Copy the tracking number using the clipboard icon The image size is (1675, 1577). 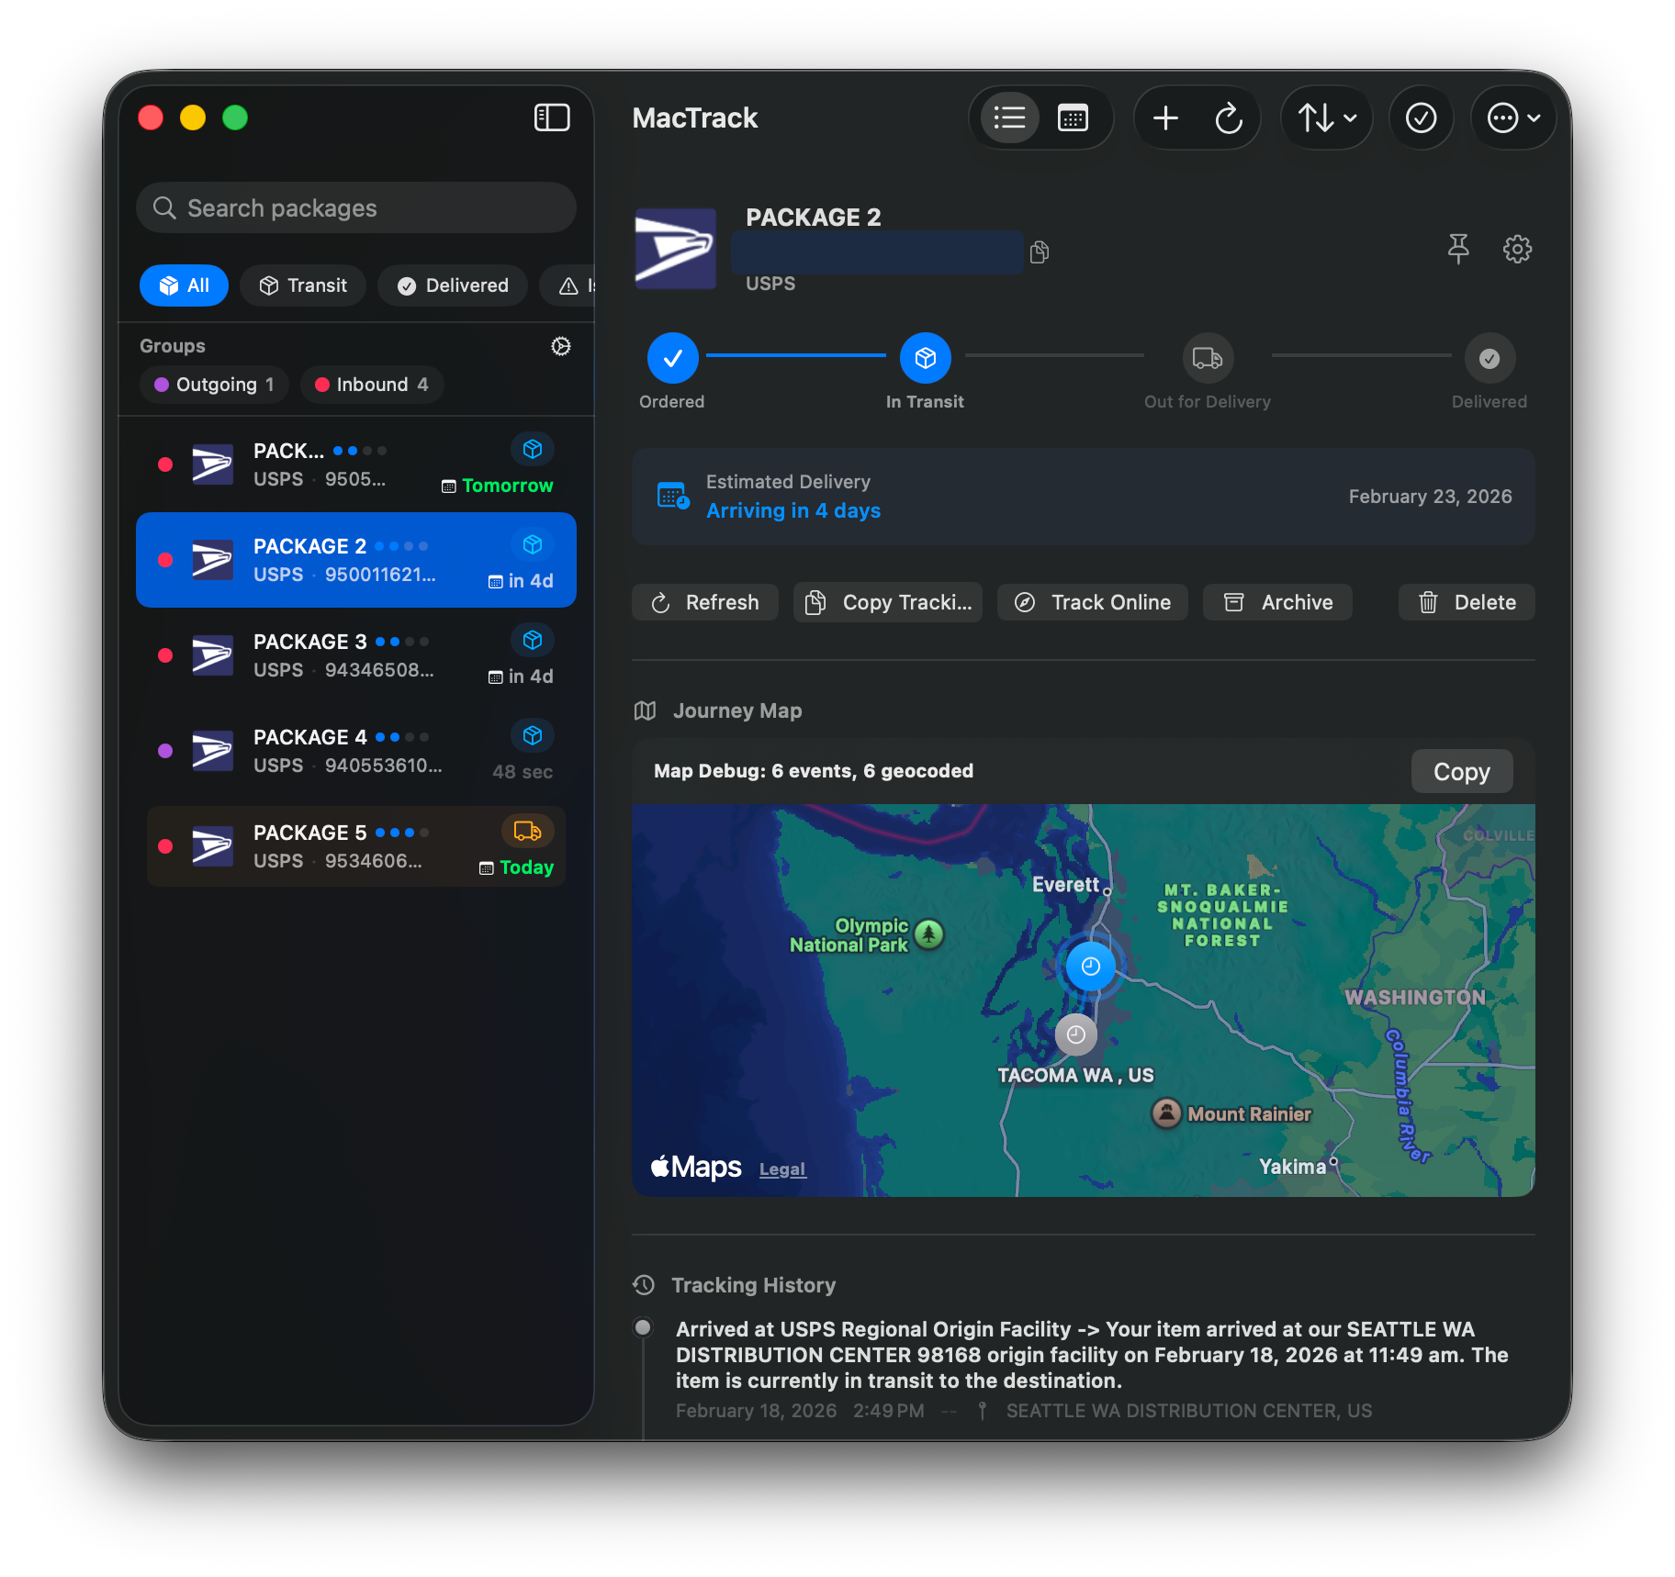pos(1039,252)
